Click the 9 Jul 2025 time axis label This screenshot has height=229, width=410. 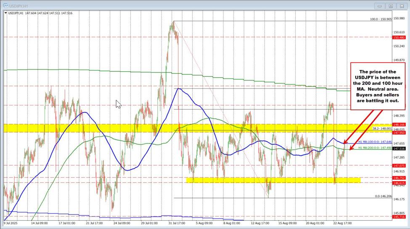[x=11, y=223]
